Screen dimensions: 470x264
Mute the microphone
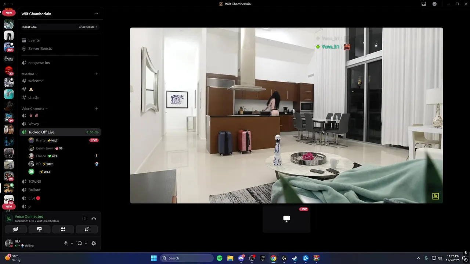pos(66,243)
